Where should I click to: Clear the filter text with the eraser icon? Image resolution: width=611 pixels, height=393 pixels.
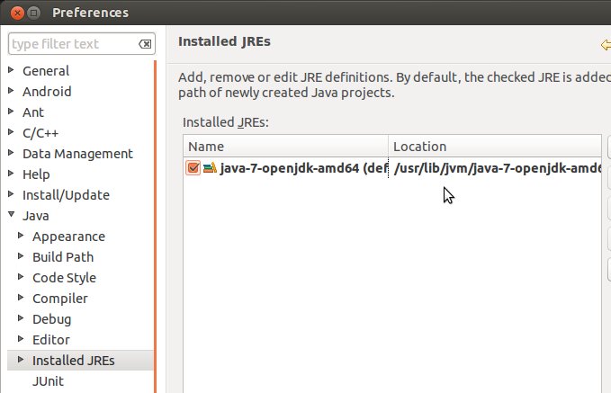pyautogui.click(x=145, y=44)
